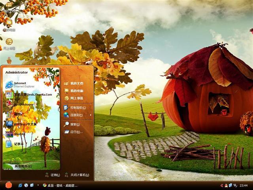Screen dimensions: 253x190
Task: Click the 注销(L) log off button
Action: click(53, 175)
